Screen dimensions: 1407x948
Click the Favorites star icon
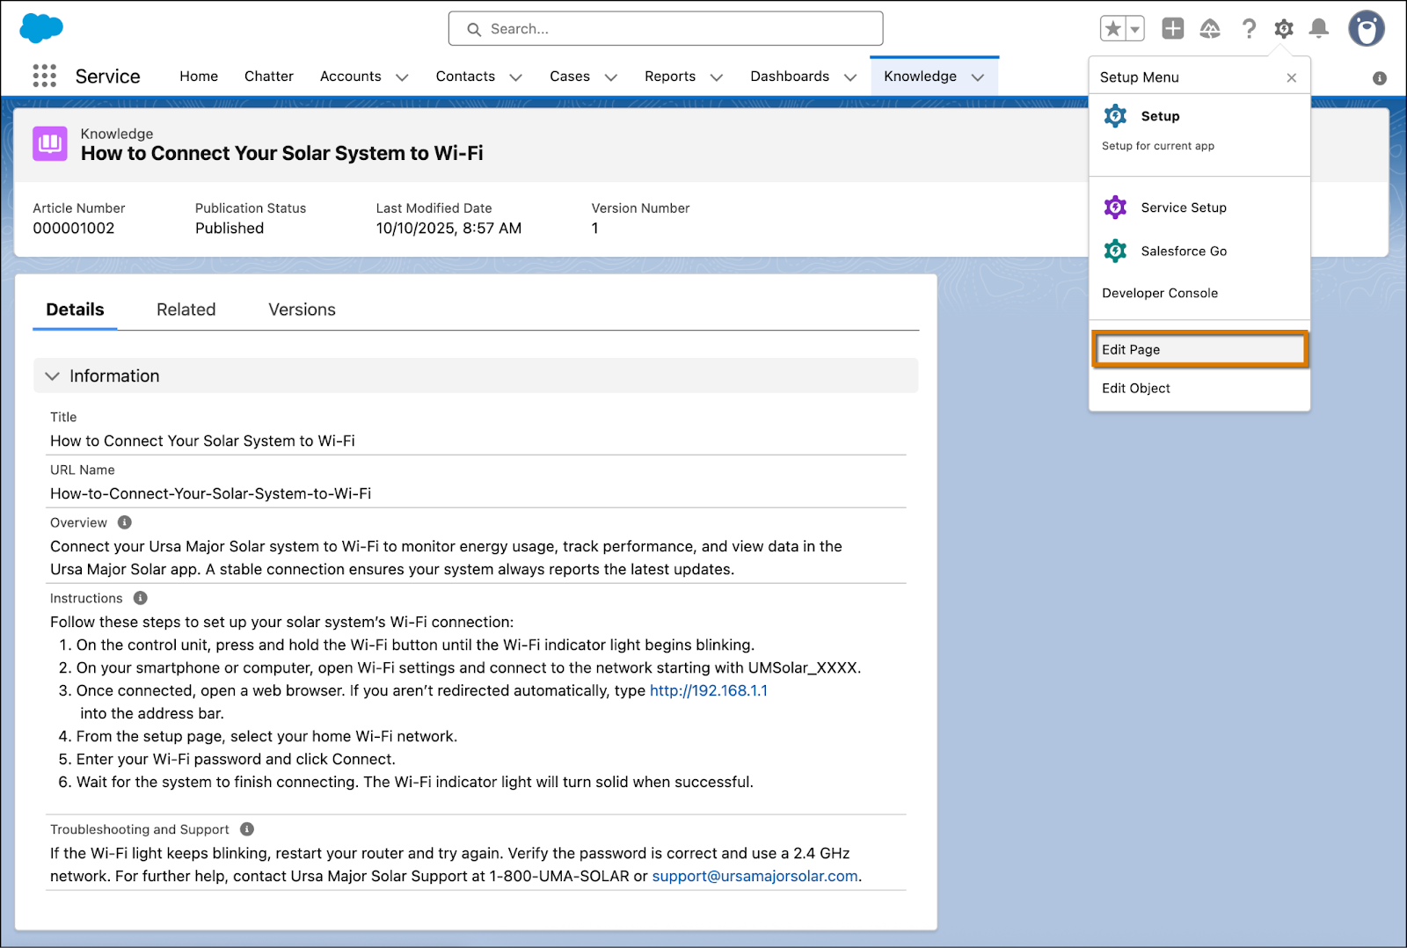pyautogui.click(x=1113, y=29)
